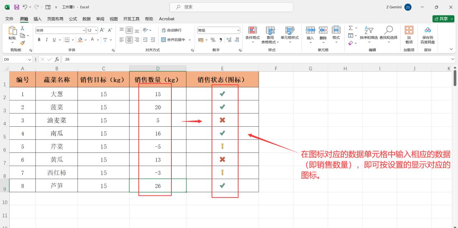Toggle Italic formatting
The height and width of the screenshot is (228, 458).
(x=47, y=40)
